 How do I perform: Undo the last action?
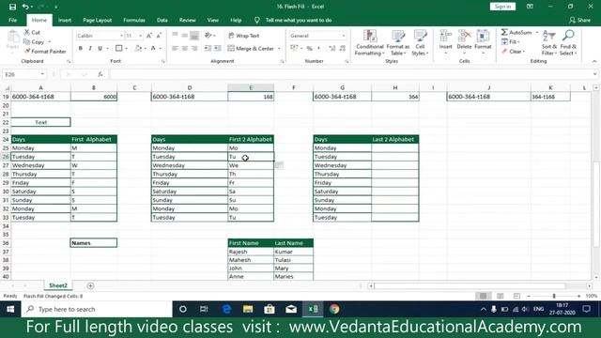point(25,7)
